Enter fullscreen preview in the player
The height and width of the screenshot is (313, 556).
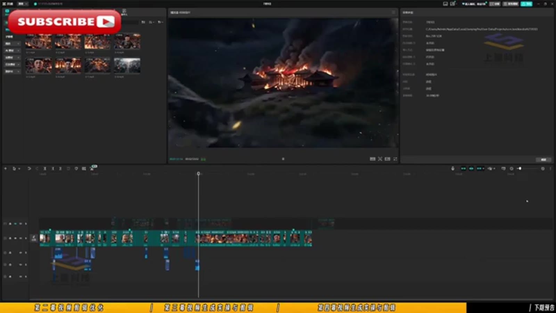(395, 159)
